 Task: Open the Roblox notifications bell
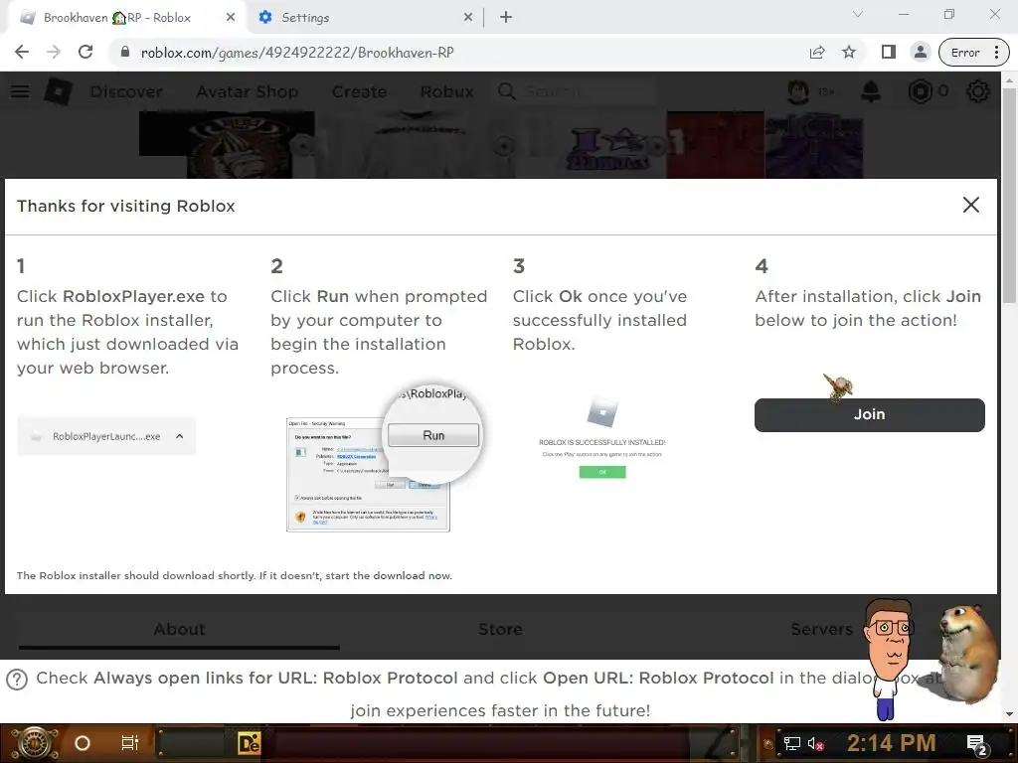pos(871,91)
